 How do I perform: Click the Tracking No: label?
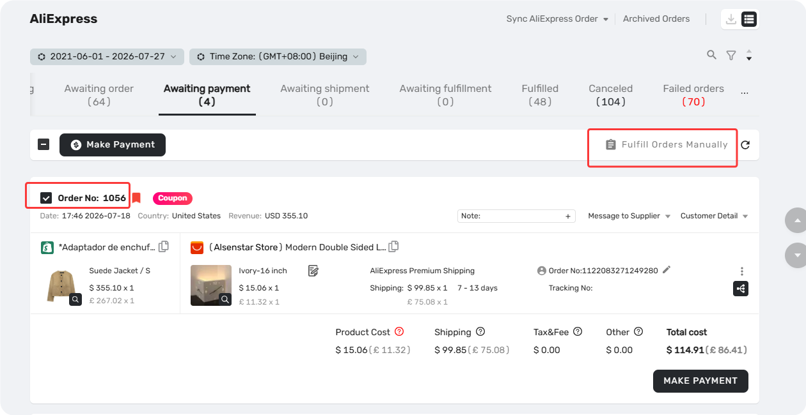[x=571, y=288]
